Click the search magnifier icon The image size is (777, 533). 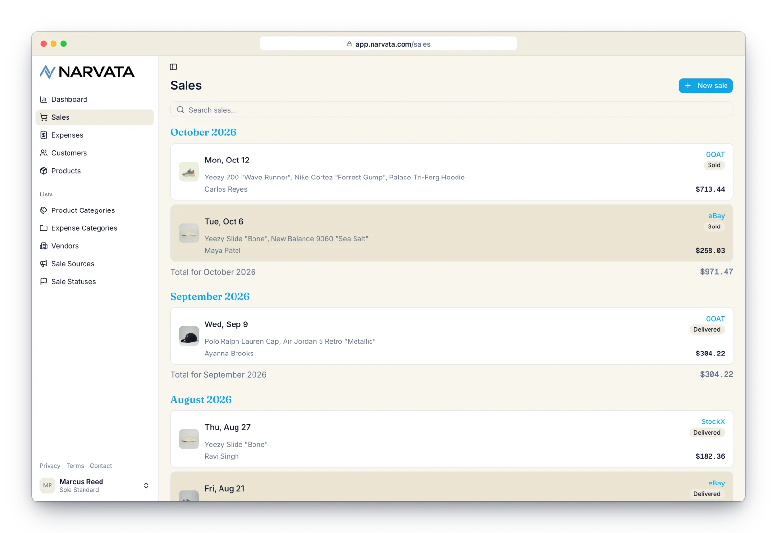point(180,110)
